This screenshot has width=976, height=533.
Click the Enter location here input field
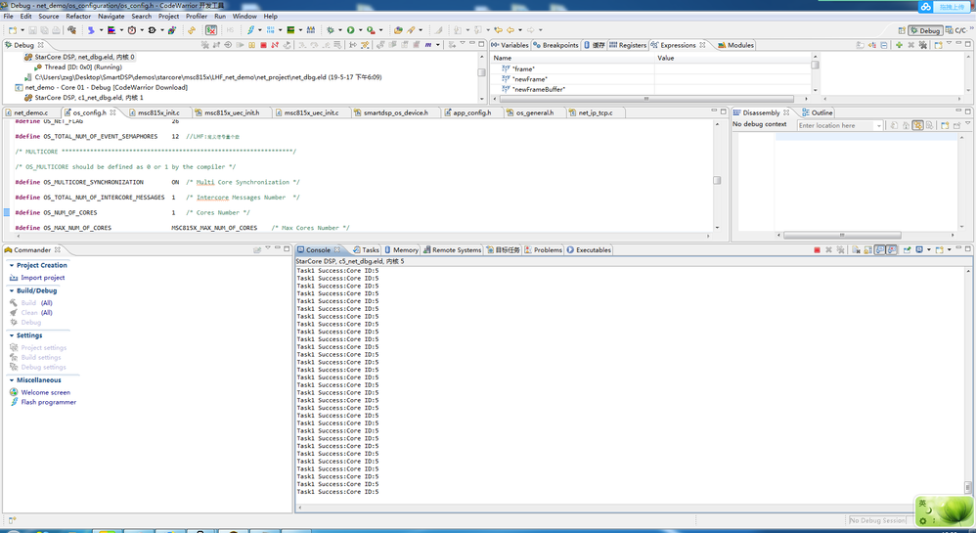coord(836,126)
